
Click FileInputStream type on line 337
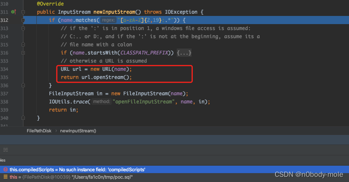[71, 93]
